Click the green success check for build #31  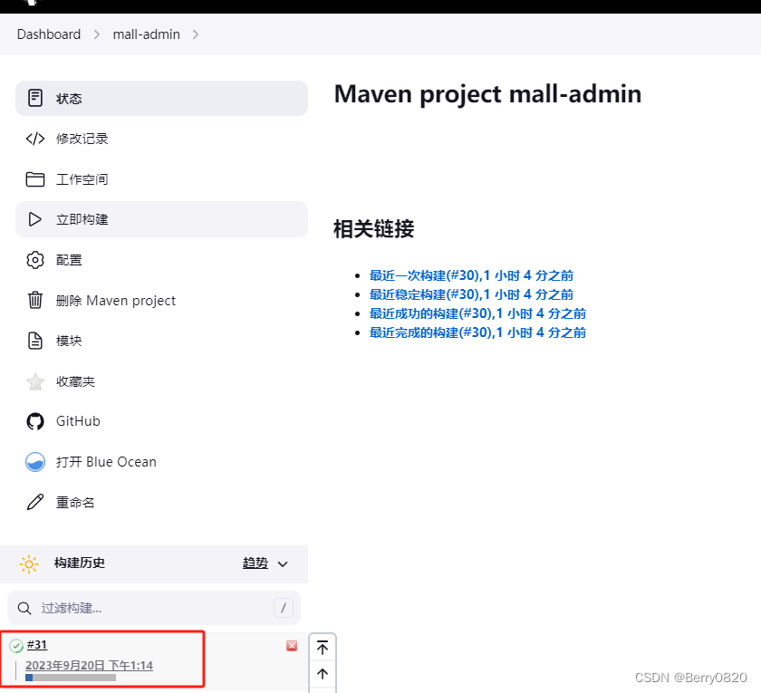(16, 645)
